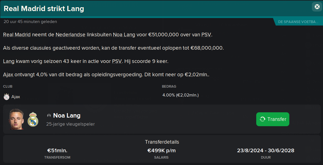
Task: Click the CLUB column header
Action: pos(8,87)
